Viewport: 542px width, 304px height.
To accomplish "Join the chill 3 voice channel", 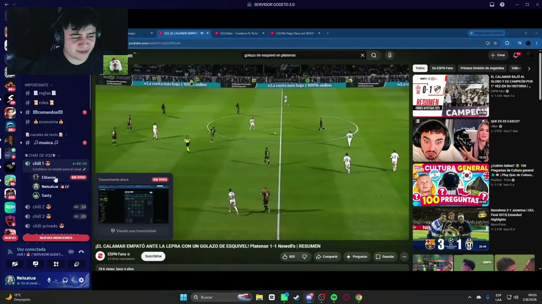I will click(55, 217).
